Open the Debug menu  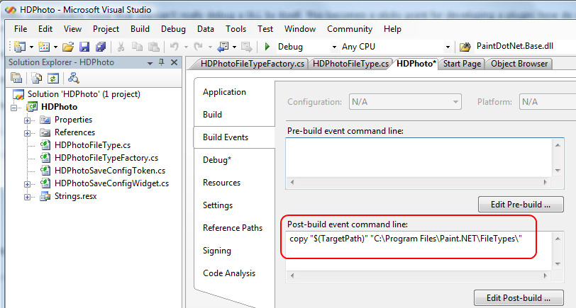click(x=173, y=29)
